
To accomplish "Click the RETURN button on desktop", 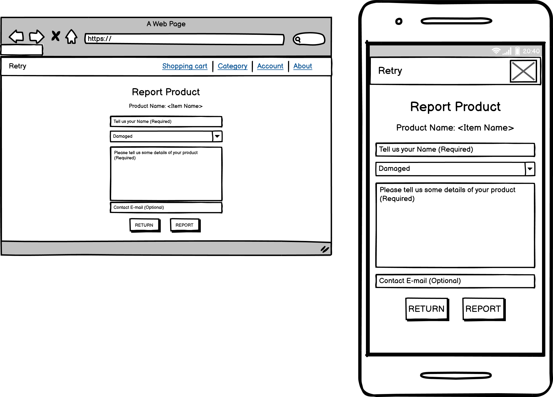I will pyautogui.click(x=144, y=225).
